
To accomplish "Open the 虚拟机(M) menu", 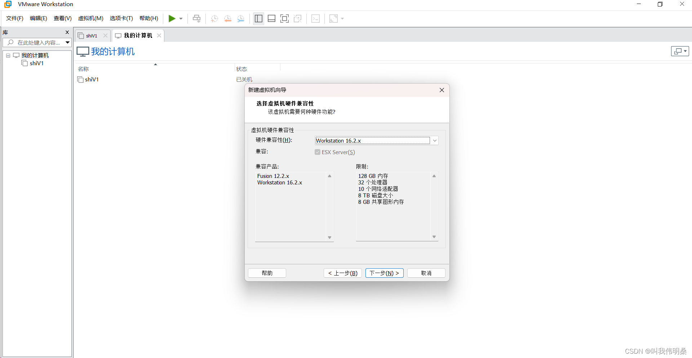I will pos(90,18).
